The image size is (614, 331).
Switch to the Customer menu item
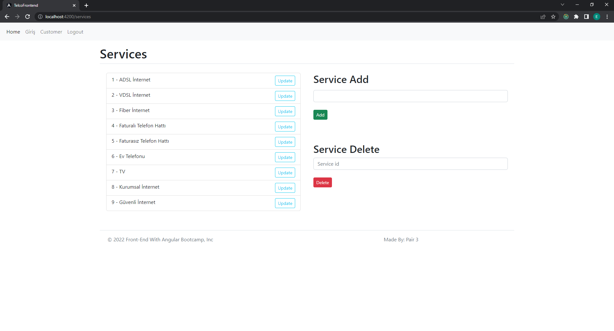tap(51, 32)
